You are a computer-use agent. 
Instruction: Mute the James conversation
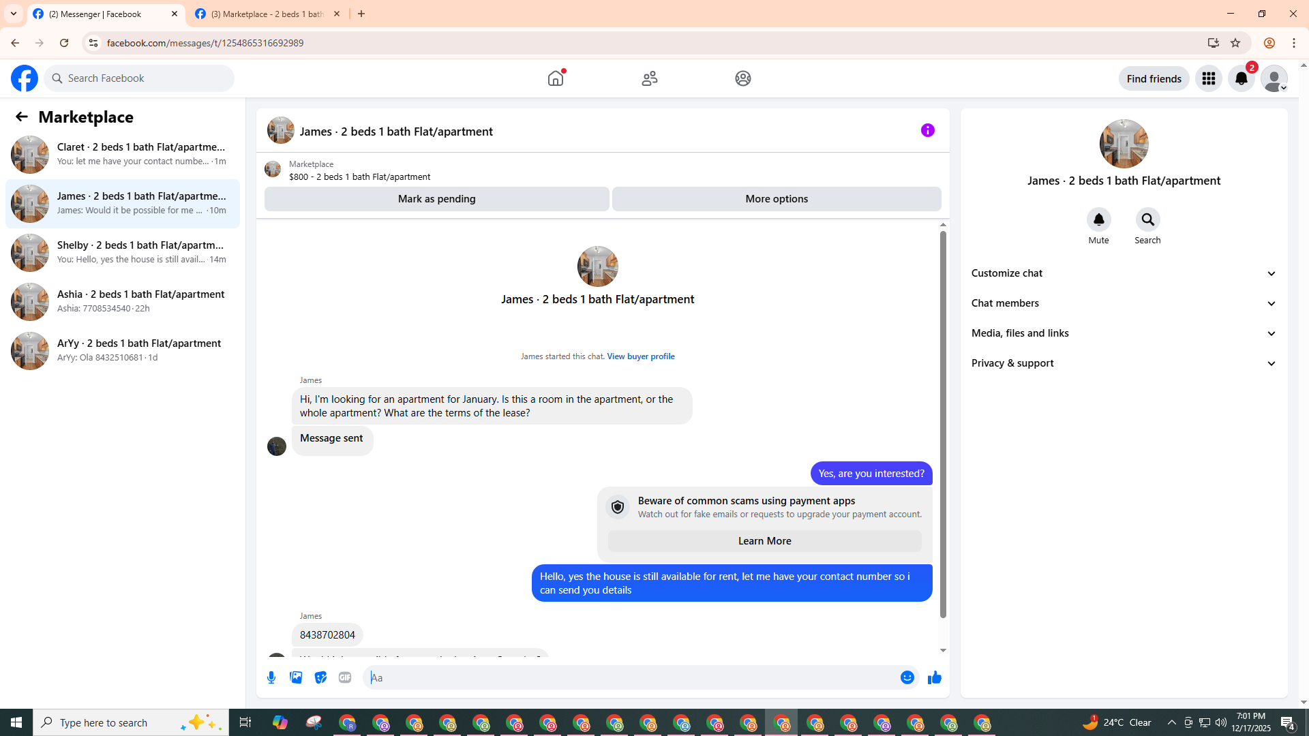pos(1098,220)
